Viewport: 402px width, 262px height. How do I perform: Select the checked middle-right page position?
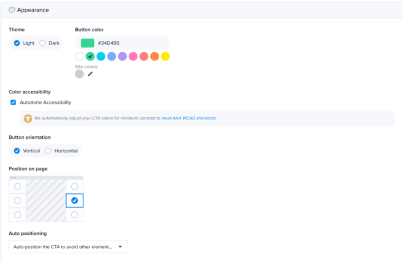(x=75, y=201)
